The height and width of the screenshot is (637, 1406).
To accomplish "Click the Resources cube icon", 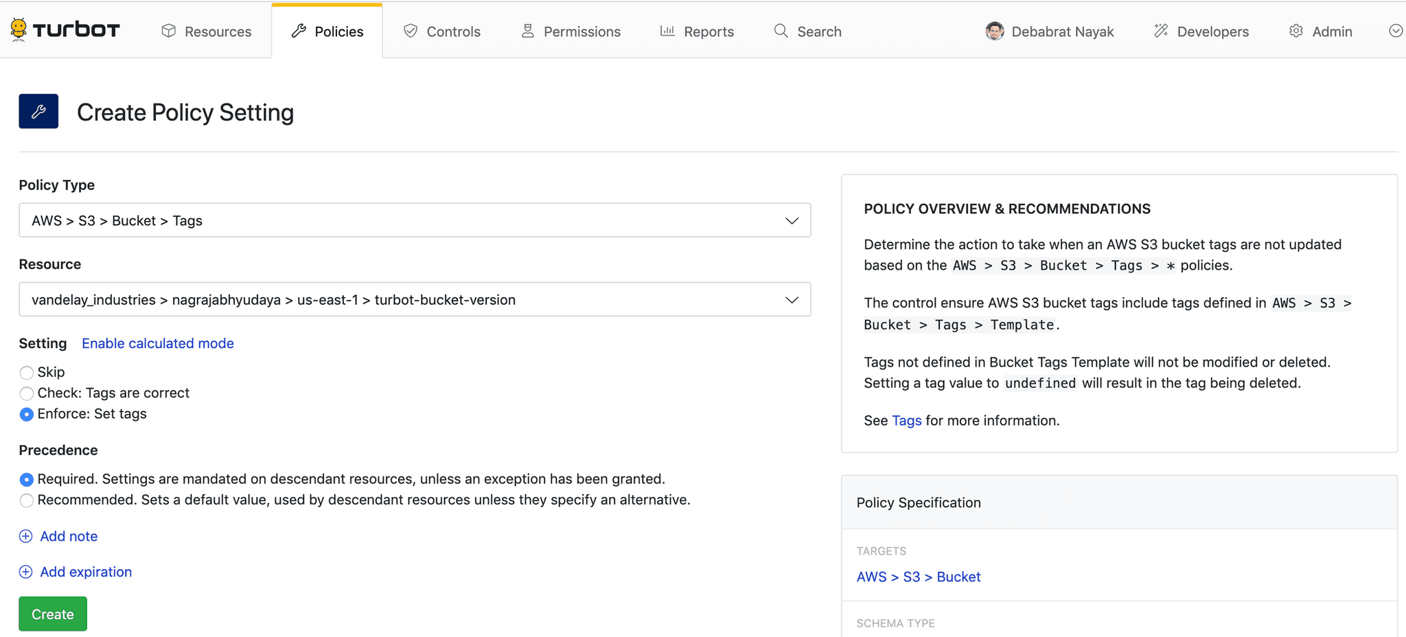I will (x=169, y=31).
